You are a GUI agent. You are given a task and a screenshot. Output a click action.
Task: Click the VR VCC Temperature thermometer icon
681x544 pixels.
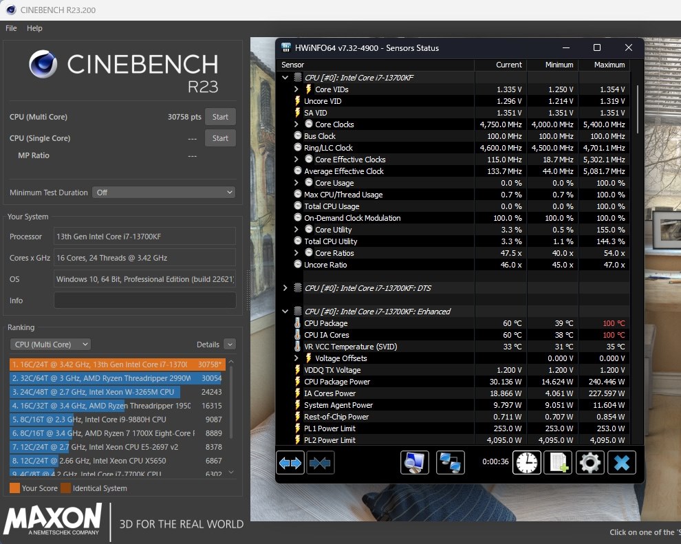297,347
